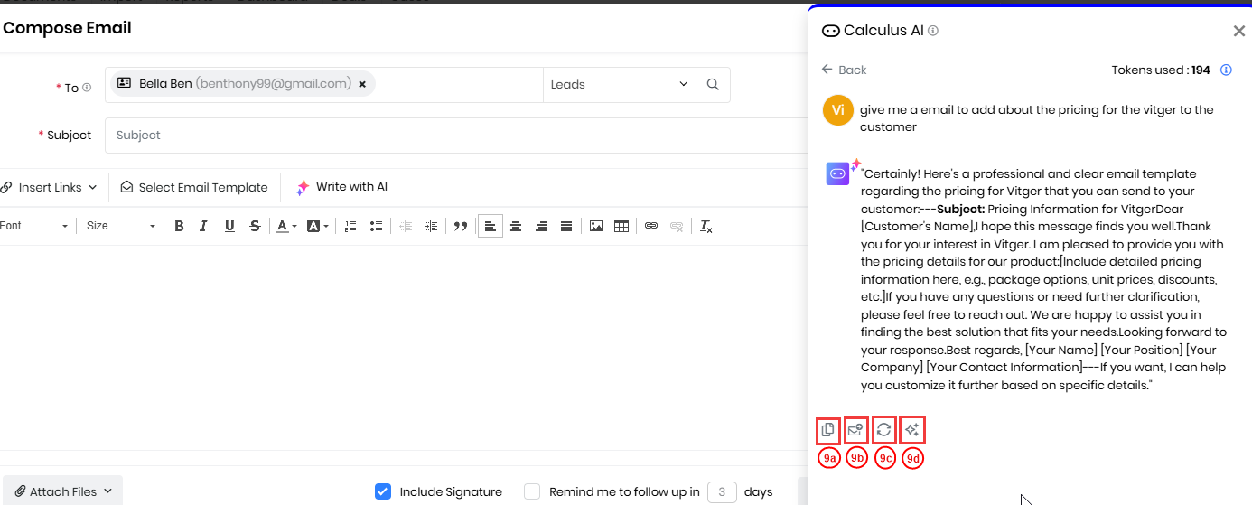The image size is (1252, 505).
Task: Open the text color picker
Action: [286, 226]
